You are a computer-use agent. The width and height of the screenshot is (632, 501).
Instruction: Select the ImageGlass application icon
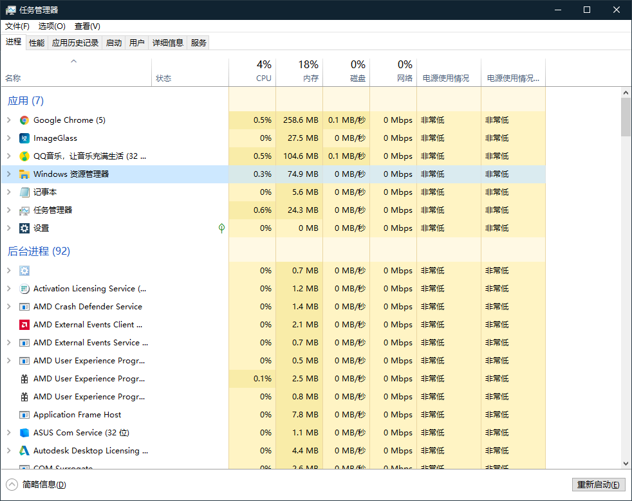24,138
